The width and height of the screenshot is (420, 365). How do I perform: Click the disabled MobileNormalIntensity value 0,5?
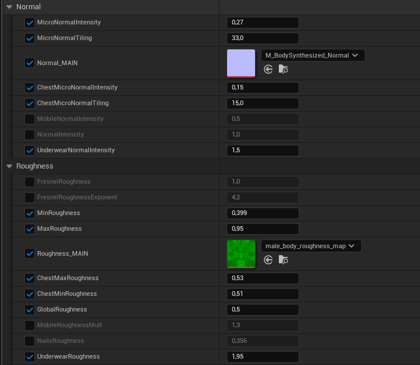[x=263, y=119]
